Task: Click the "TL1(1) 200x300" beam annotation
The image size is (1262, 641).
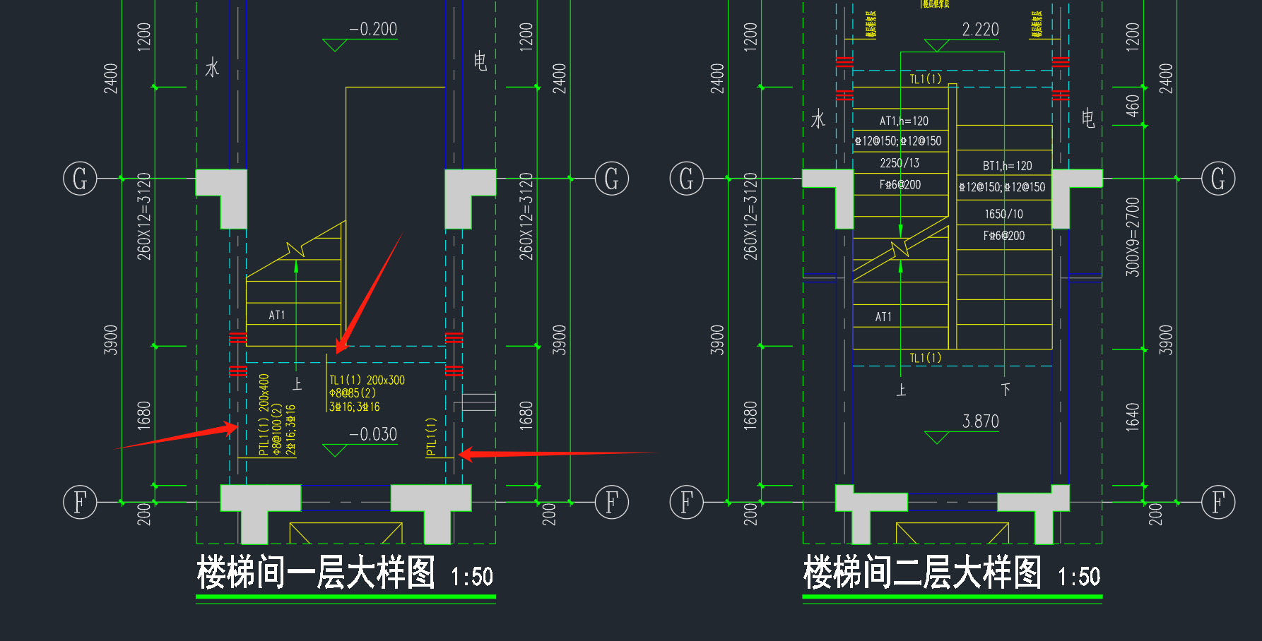Action: point(367,381)
